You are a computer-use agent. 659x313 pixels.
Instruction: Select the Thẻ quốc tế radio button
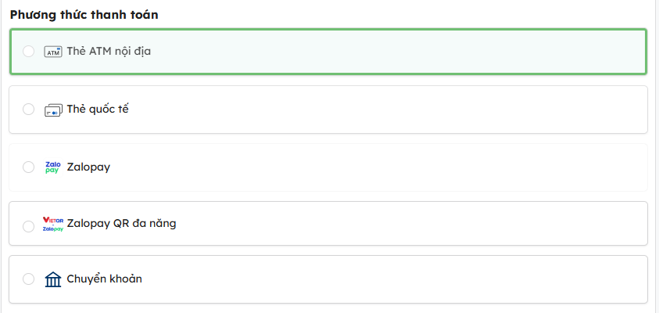point(29,110)
